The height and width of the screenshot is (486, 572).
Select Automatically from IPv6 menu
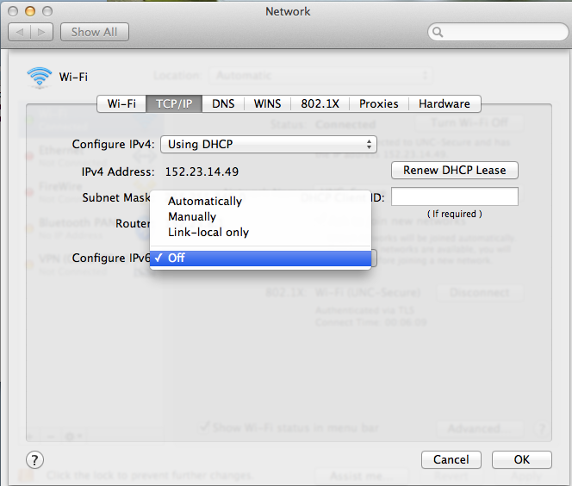point(205,201)
